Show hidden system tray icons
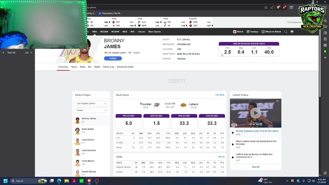 coord(287,181)
